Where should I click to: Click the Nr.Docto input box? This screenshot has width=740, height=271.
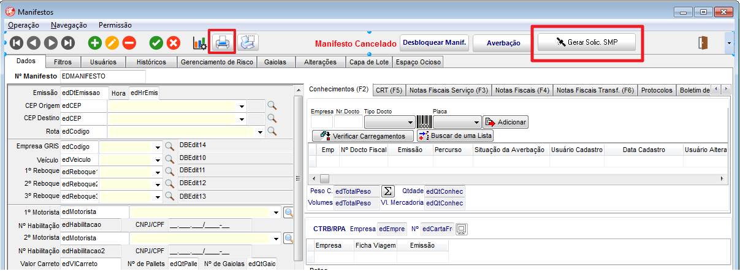[x=349, y=123]
